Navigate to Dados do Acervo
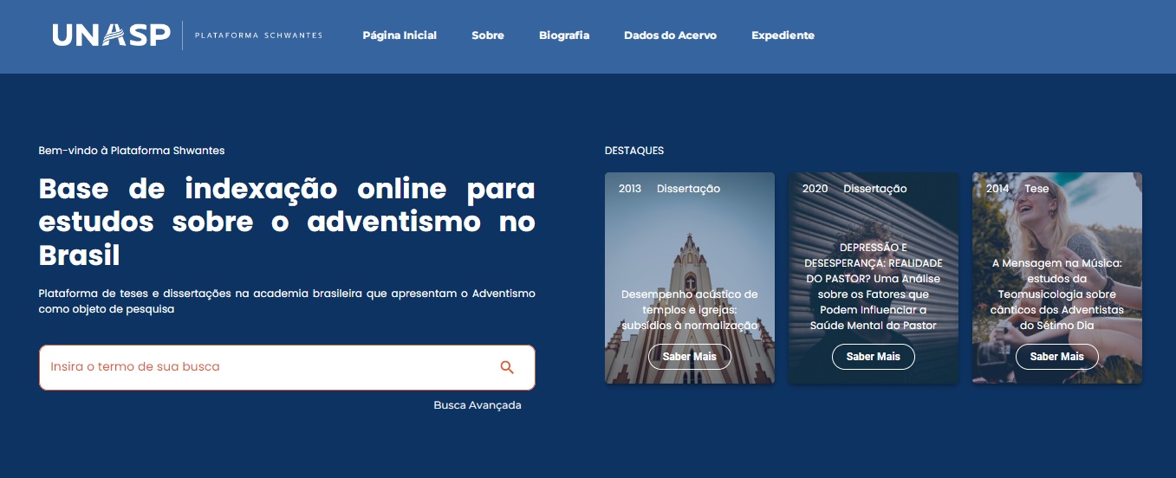 click(x=670, y=36)
